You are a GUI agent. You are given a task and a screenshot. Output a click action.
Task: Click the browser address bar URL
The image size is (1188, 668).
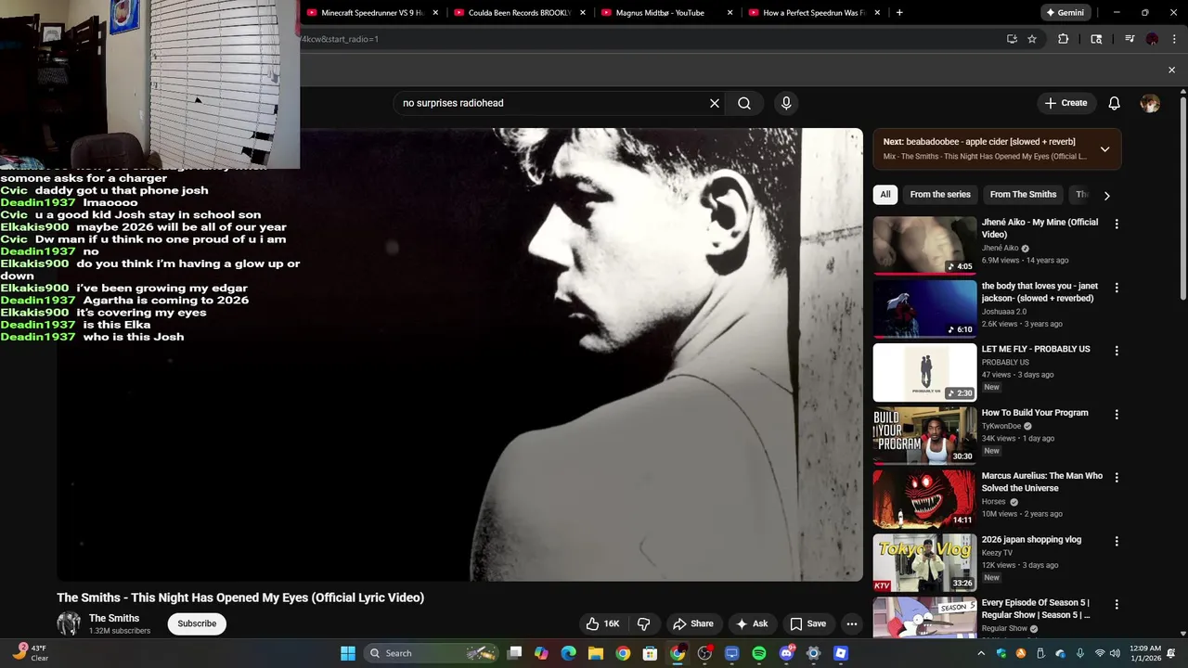338,39
